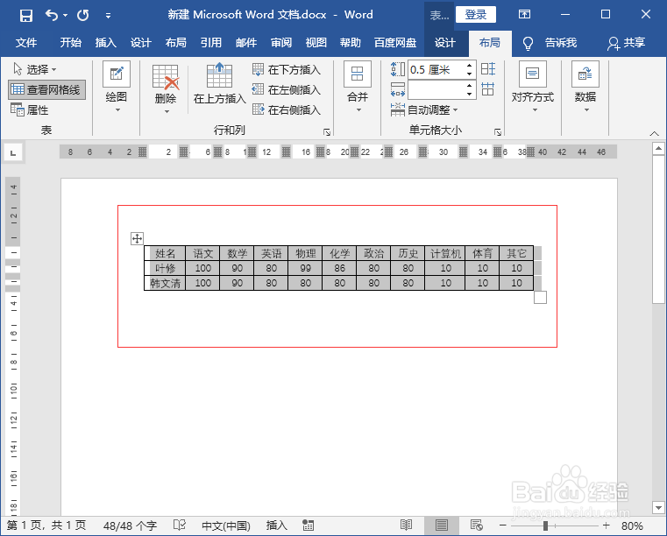The width and height of the screenshot is (667, 536).
Task: Click the proofing check icon in status bar
Action: pos(180,525)
